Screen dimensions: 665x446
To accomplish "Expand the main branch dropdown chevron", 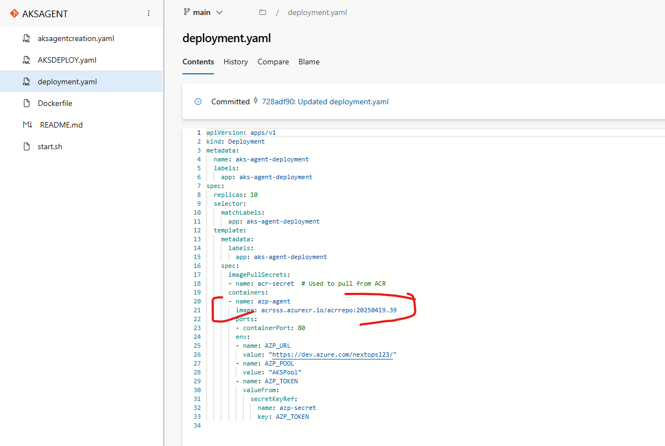I will coord(219,12).
